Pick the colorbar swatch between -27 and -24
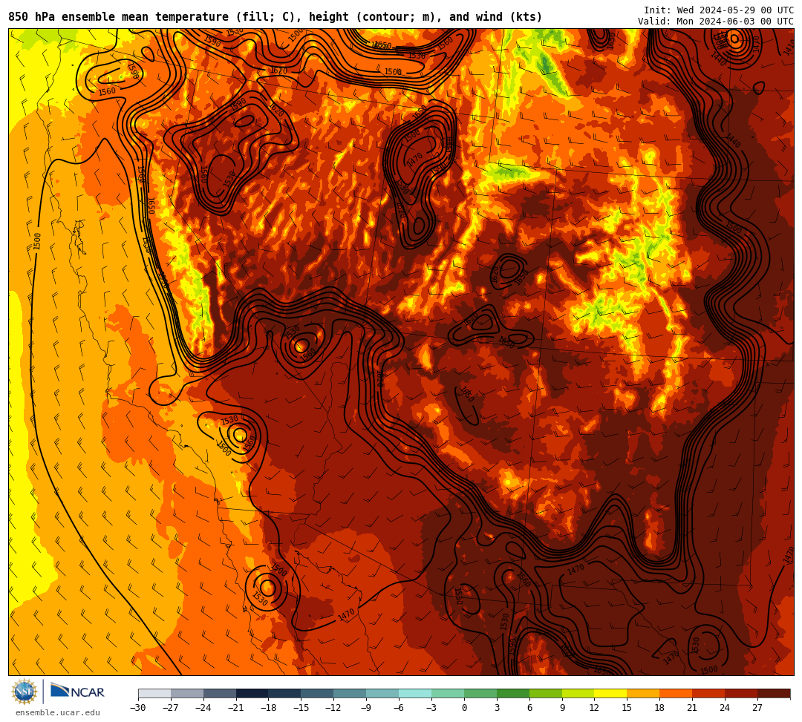The image size is (802, 722). tap(187, 693)
